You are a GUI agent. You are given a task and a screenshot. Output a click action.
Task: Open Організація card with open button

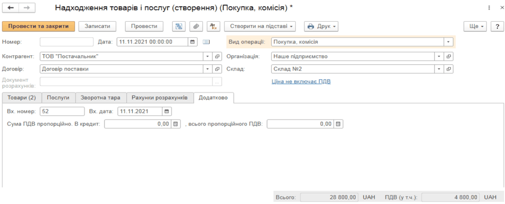[448, 56]
